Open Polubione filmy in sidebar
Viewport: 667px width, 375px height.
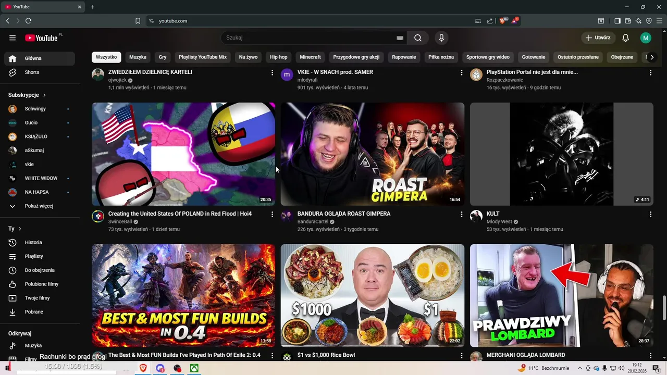coord(40,284)
